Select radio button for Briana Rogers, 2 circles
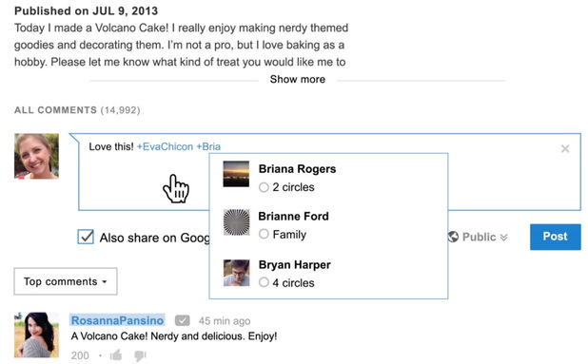The image size is (588, 364). tap(264, 187)
